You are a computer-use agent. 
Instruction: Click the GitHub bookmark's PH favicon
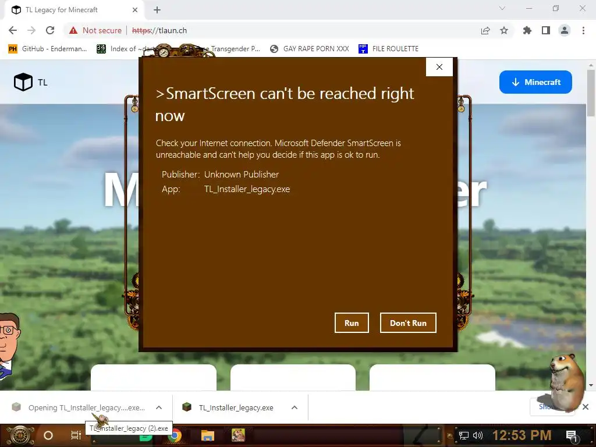(x=13, y=49)
